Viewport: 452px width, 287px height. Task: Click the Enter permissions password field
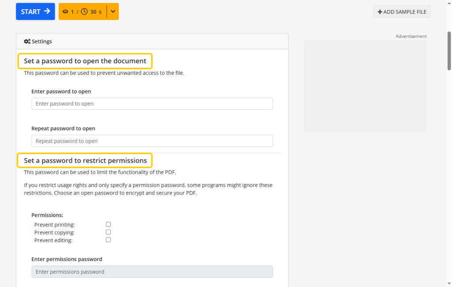point(152,272)
